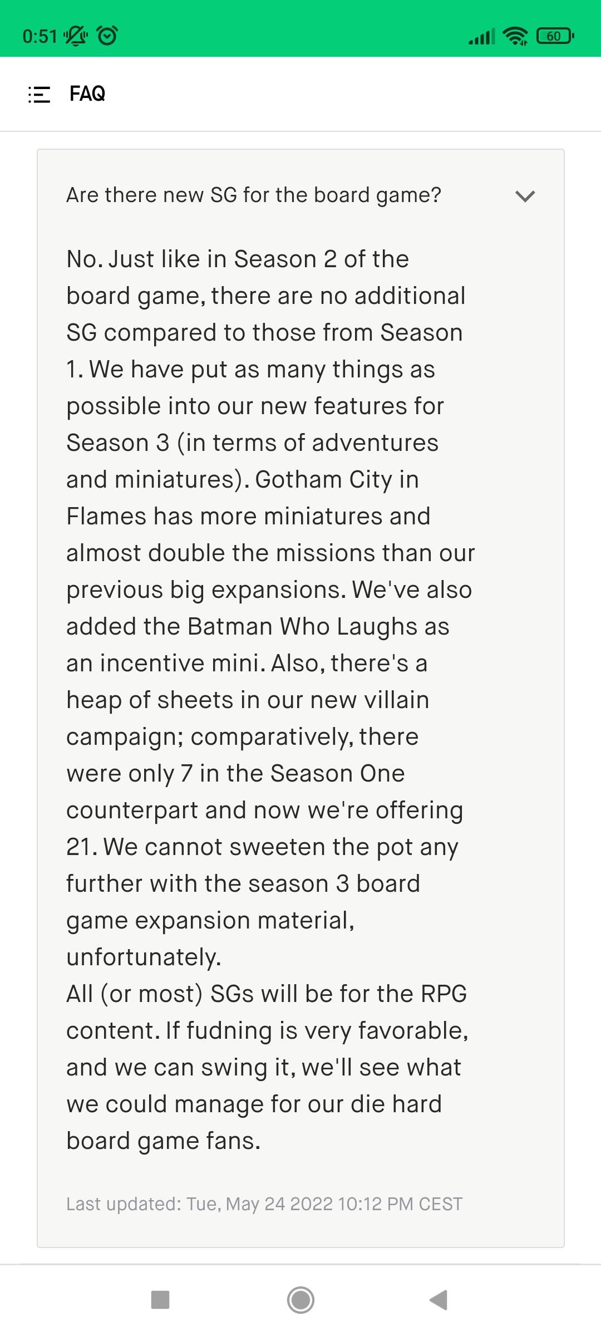Tap 'board game fans.' closing line

[x=164, y=1141]
